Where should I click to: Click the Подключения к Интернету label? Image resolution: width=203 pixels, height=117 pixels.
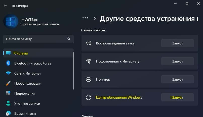point(118,61)
